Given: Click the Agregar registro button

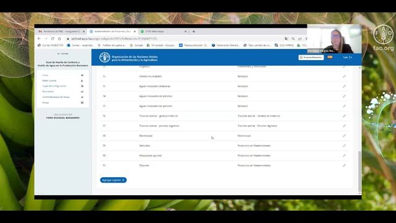Looking at the screenshot, I should click(113, 180).
